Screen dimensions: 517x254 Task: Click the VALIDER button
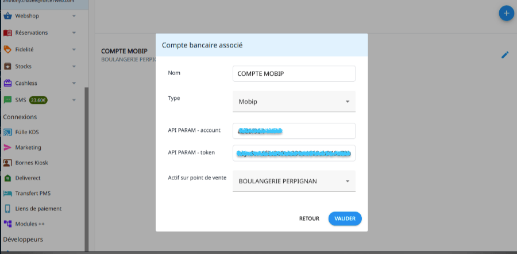pyautogui.click(x=345, y=218)
